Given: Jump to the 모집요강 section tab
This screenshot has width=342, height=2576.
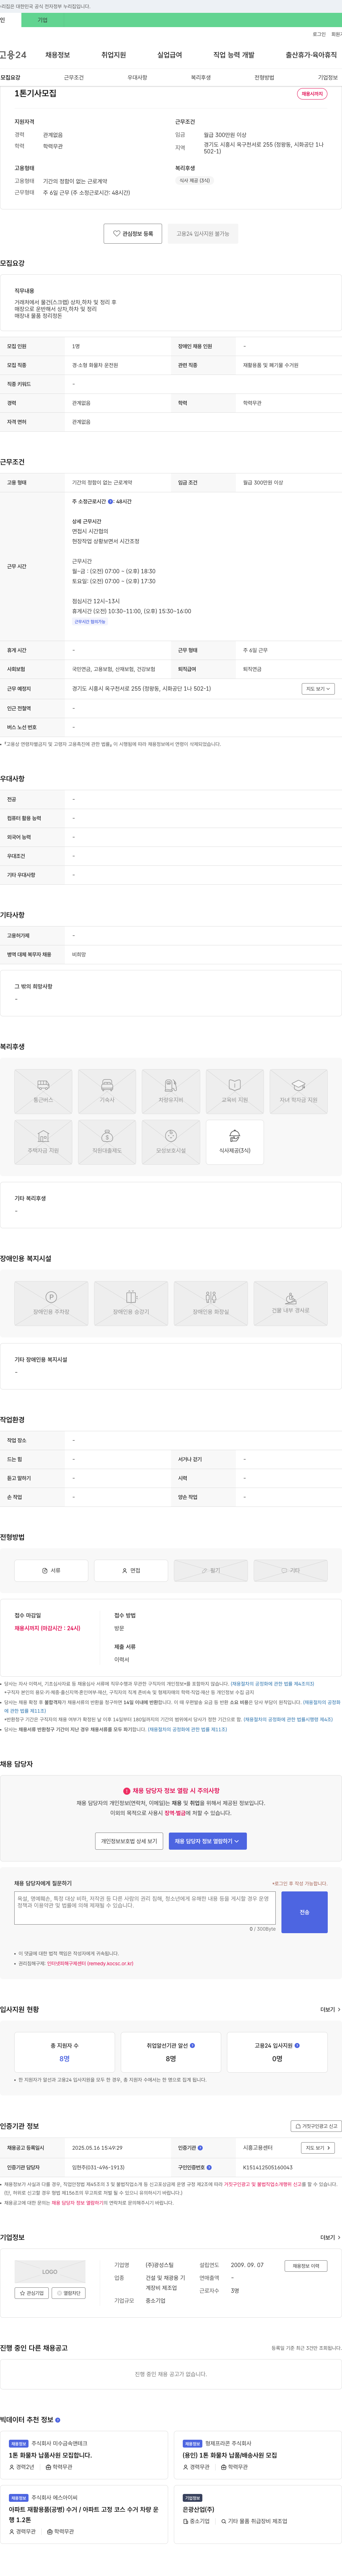Looking at the screenshot, I should 10,77.
